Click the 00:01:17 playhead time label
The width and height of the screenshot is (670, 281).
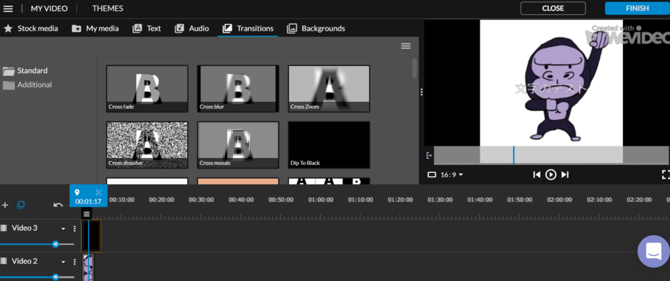(x=88, y=201)
